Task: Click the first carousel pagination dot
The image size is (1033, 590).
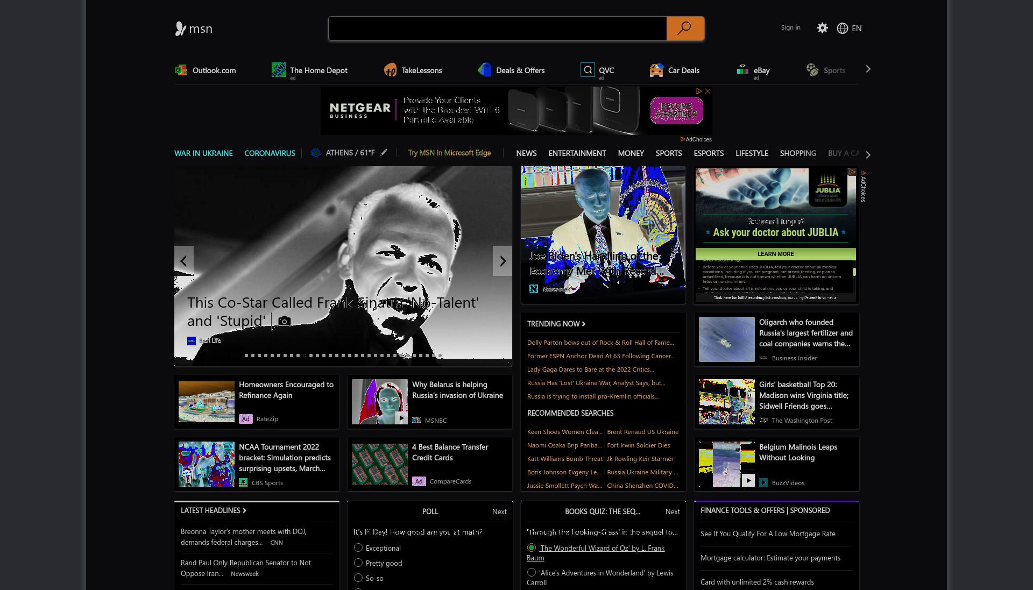Action: [246, 356]
